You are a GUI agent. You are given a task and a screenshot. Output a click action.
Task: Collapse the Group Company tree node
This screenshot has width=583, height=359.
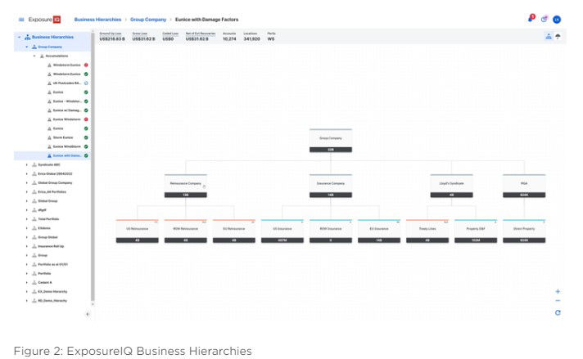26,47
